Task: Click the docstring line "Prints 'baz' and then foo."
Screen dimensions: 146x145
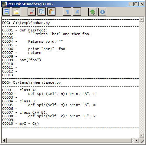Action: (60, 34)
